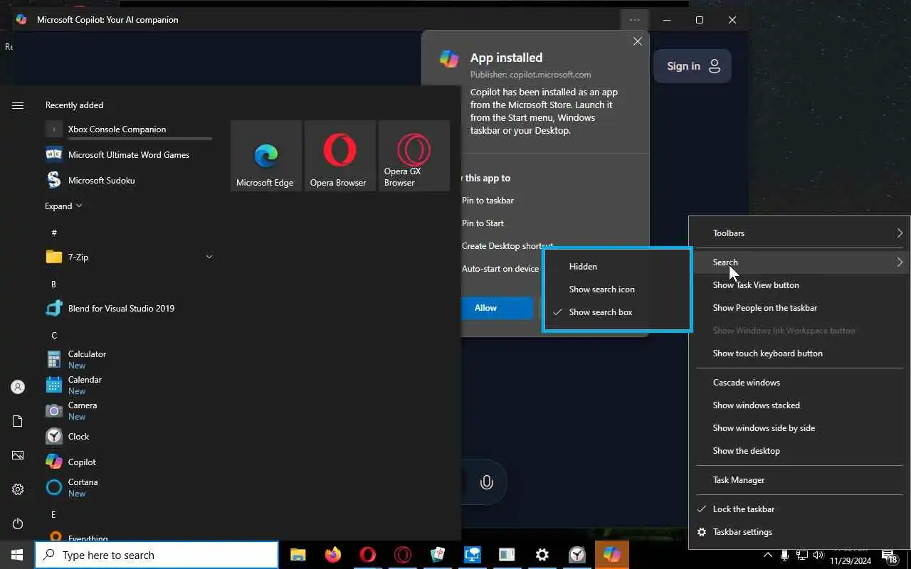Open the Settings gear on the taskbar
This screenshot has width=911, height=569.
[x=542, y=555]
